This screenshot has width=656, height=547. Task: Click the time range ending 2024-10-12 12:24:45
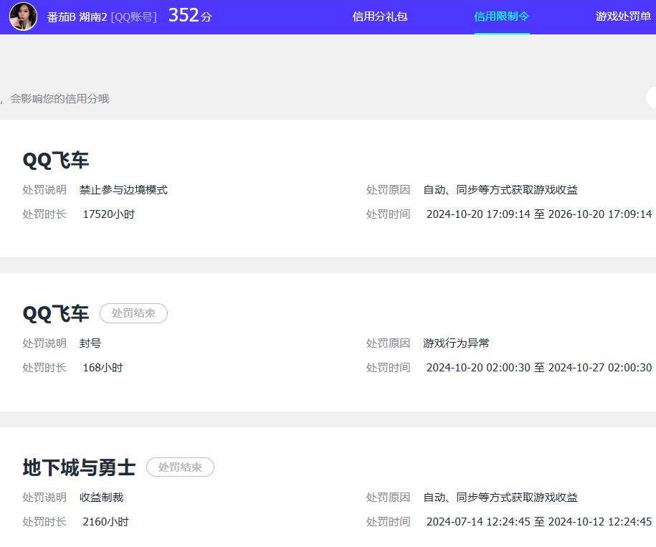tap(539, 522)
